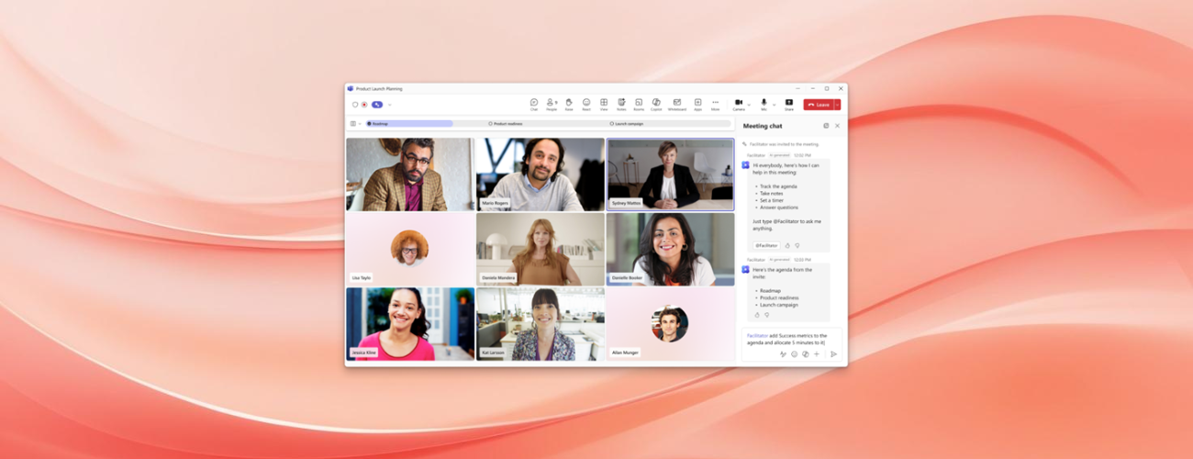1193x459 pixels.
Task: Select Jessica Kline video tile
Action: tap(410, 324)
